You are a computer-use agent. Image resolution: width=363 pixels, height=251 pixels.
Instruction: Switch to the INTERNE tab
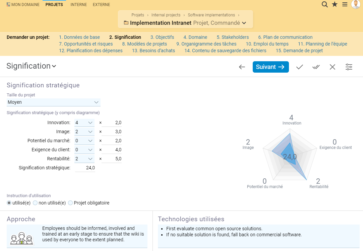(79, 5)
